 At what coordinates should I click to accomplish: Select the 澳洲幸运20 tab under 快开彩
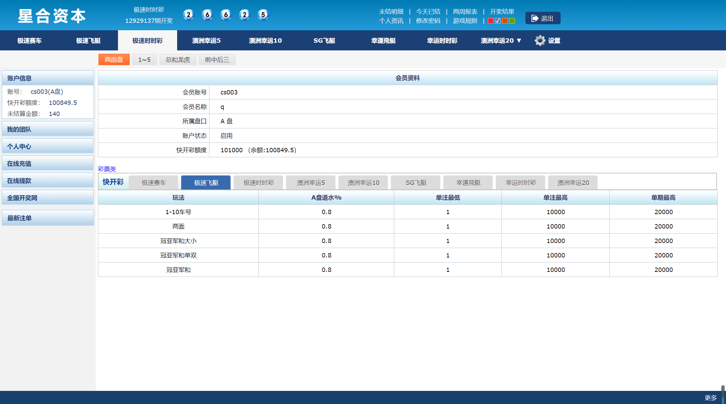[573, 183]
